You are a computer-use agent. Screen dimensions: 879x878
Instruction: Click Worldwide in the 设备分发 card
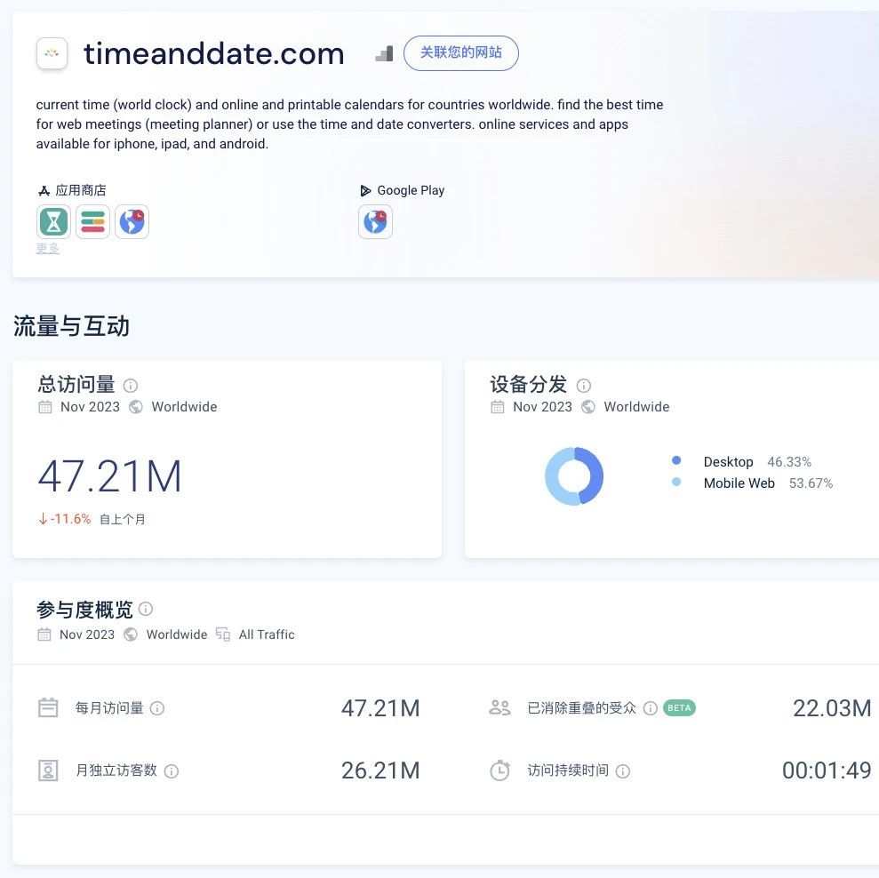coord(637,407)
